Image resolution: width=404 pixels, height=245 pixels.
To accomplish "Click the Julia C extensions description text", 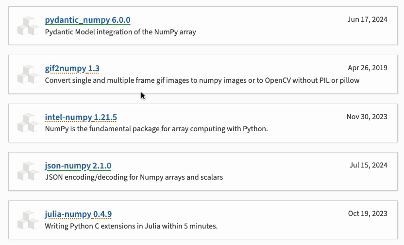I will [131, 226].
